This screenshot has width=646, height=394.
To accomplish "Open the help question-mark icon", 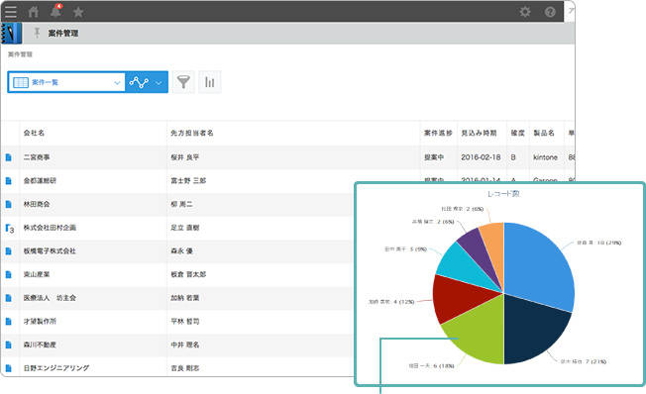I will click(x=551, y=12).
